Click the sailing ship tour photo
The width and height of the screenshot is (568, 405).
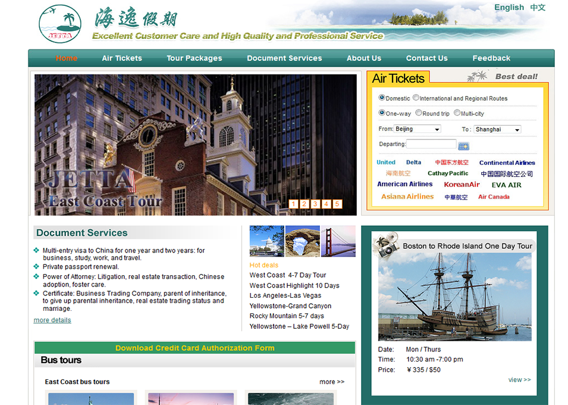pos(454,297)
